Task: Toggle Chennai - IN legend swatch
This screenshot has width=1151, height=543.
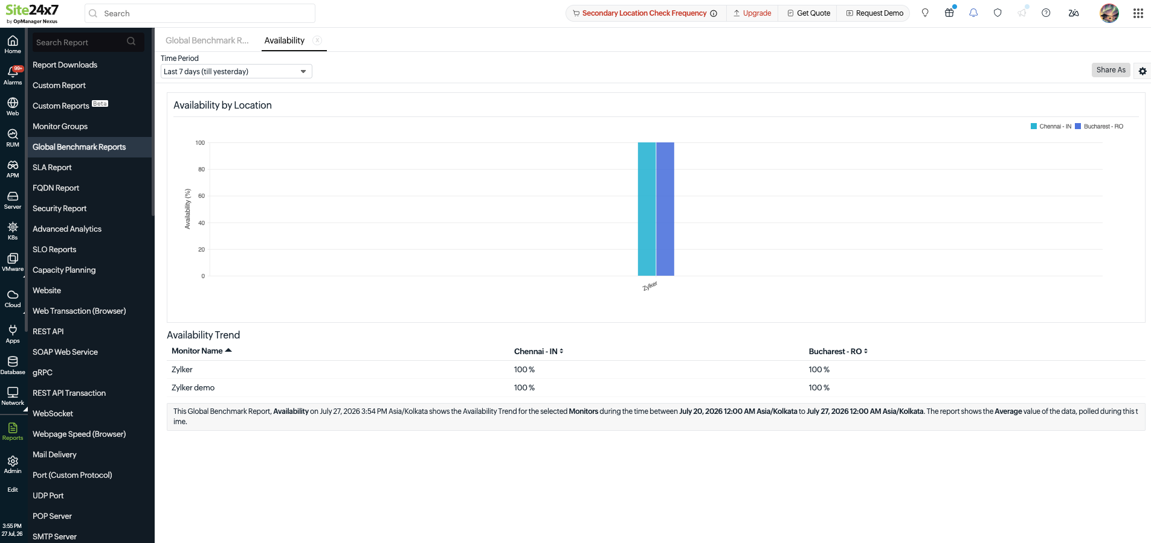Action: pos(1034,126)
